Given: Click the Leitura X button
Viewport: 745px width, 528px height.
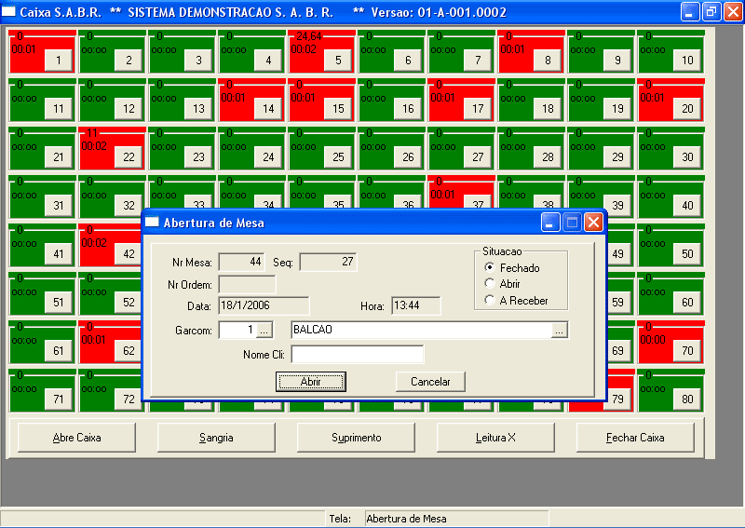Looking at the screenshot, I should 495,438.
